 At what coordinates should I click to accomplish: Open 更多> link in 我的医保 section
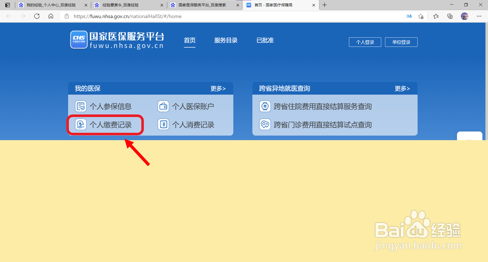(218, 89)
